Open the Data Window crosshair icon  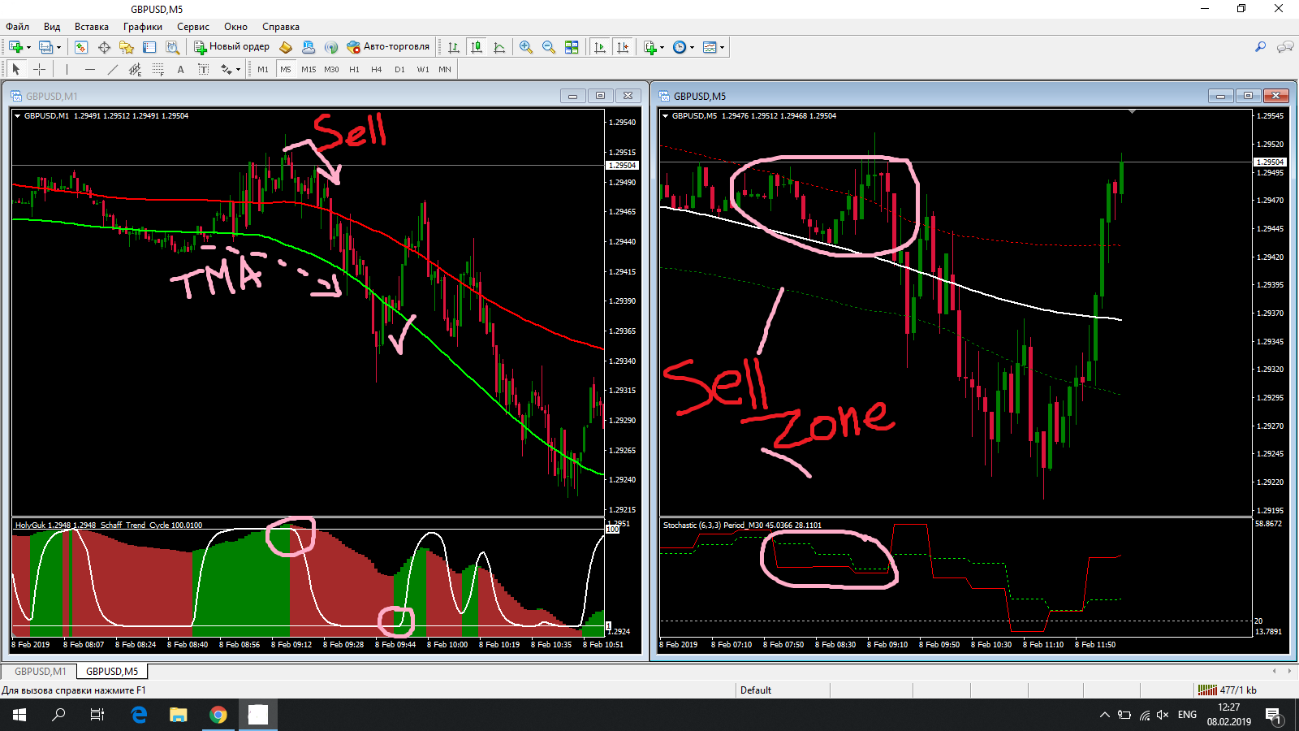104,47
